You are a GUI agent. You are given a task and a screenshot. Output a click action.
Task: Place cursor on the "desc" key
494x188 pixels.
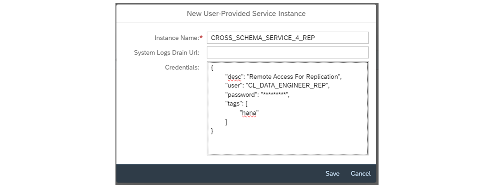pos(234,77)
